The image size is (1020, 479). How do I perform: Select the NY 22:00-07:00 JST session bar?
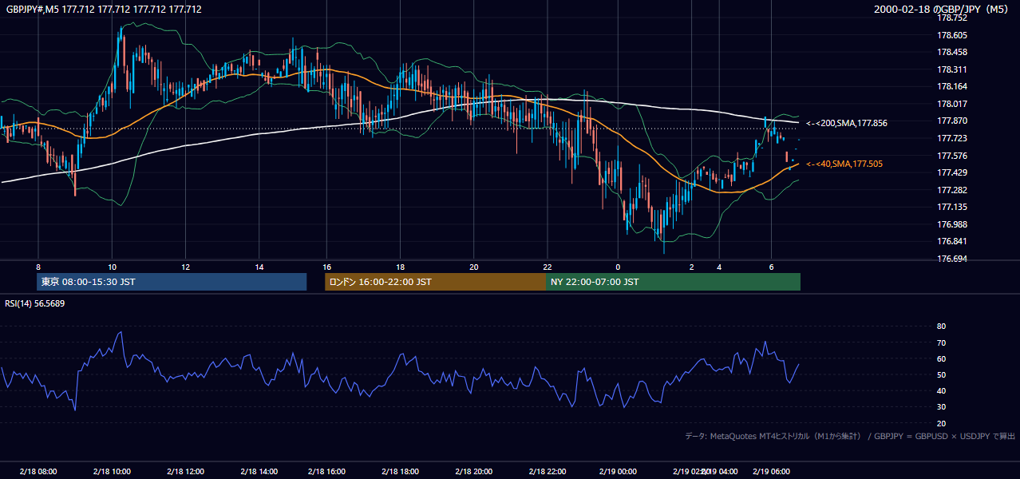pos(673,282)
